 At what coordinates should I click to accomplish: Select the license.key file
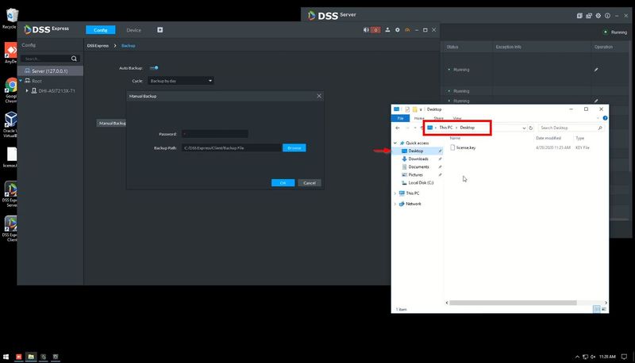(465, 147)
